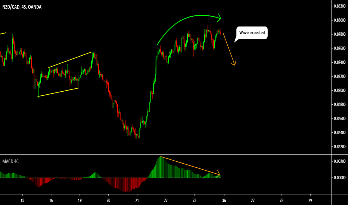Click date label 21 on the time axis

click(x=137, y=201)
